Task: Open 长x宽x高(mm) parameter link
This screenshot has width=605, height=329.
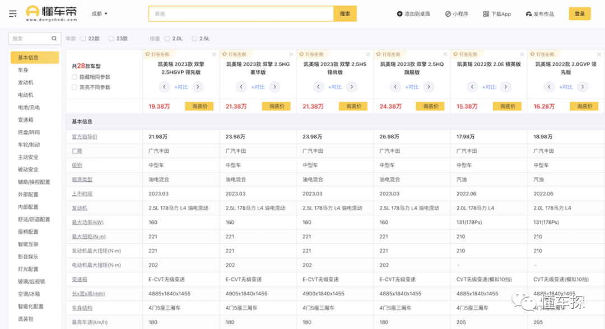Action: (x=89, y=294)
